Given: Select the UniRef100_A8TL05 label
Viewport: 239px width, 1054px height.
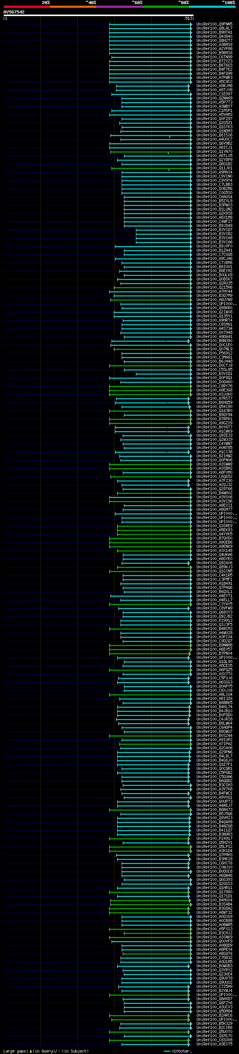Looking at the screenshot, I should 214,156.
